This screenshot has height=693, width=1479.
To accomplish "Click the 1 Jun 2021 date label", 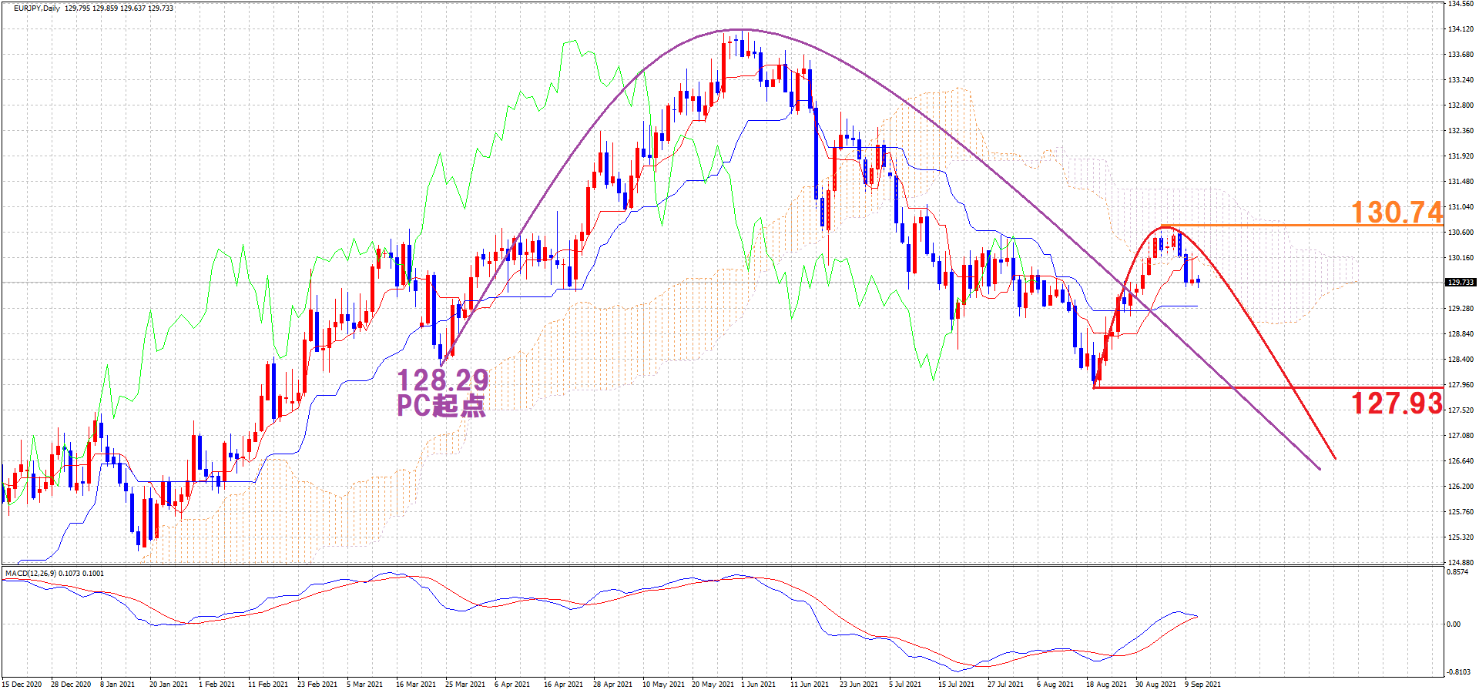I will [x=759, y=684].
